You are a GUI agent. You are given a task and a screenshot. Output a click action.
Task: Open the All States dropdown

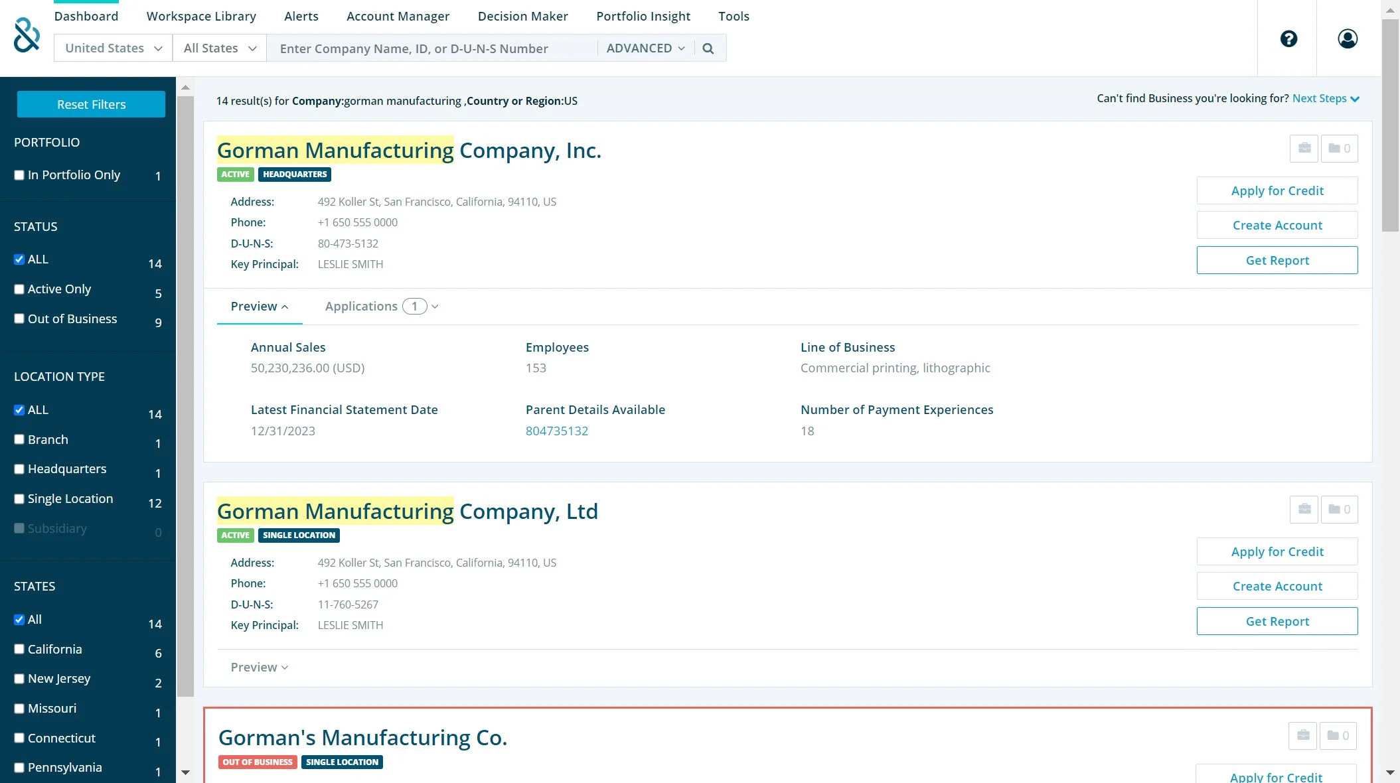click(220, 48)
